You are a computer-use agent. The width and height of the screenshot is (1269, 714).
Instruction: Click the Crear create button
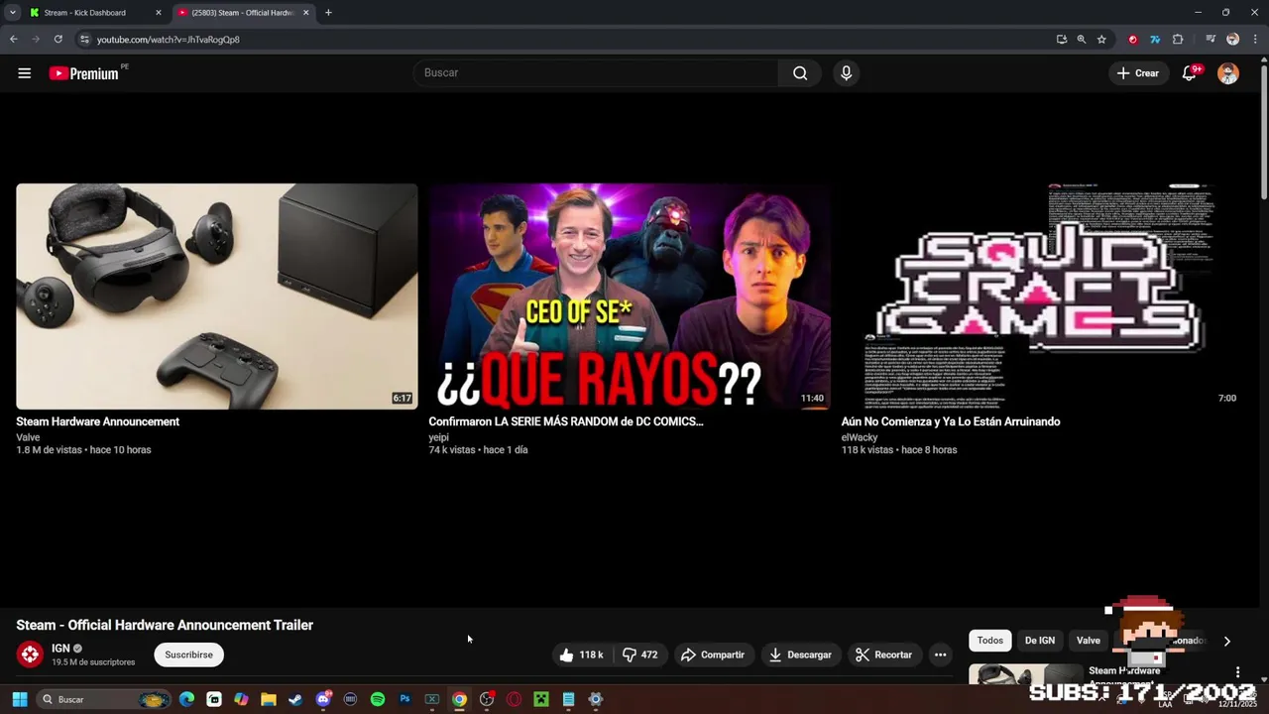(x=1138, y=73)
